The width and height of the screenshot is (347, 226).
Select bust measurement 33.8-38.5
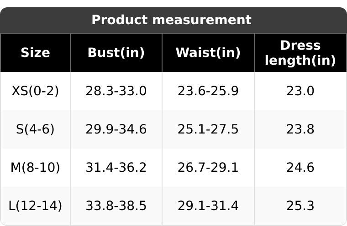tap(116, 206)
